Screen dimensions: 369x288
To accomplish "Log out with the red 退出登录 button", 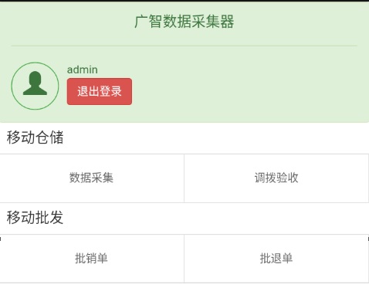I will click(x=100, y=91).
